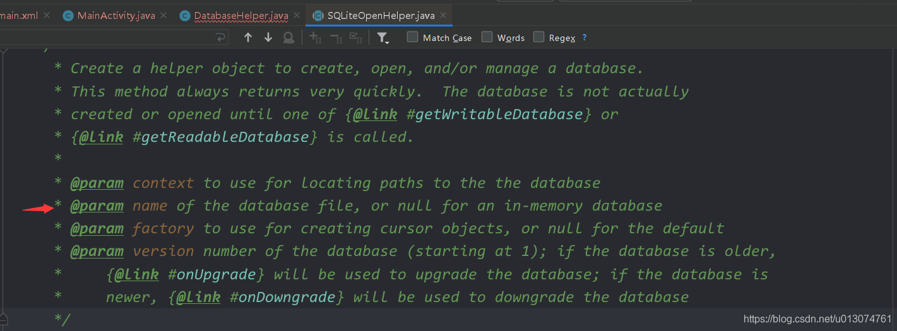Select all occurrences icon
The image size is (897, 331).
pyautogui.click(x=356, y=38)
